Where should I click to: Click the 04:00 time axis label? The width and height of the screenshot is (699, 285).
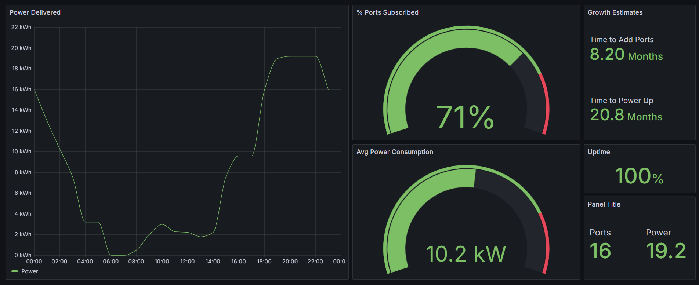[x=85, y=262]
